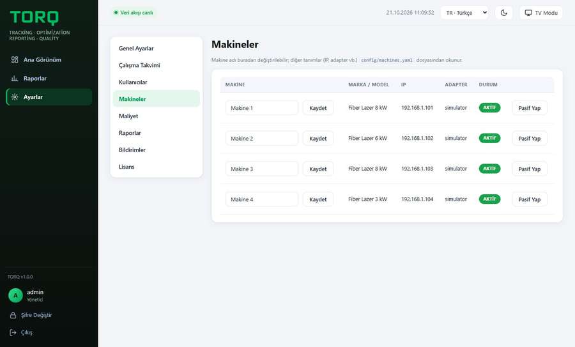Click IP address 192.168.1.103
Image resolution: width=575 pixels, height=347 pixels.
(x=417, y=169)
